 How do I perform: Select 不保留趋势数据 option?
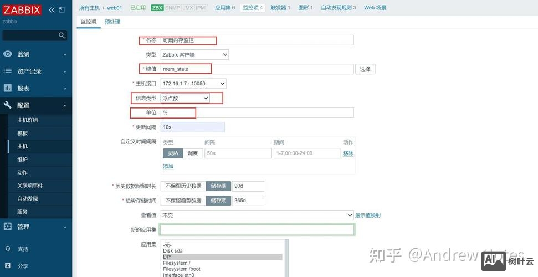(183, 201)
